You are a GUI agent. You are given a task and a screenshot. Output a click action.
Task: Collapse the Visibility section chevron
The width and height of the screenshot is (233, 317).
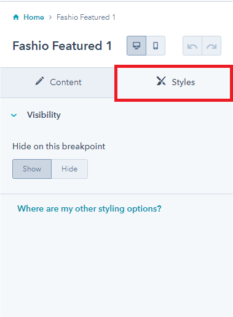(x=14, y=115)
